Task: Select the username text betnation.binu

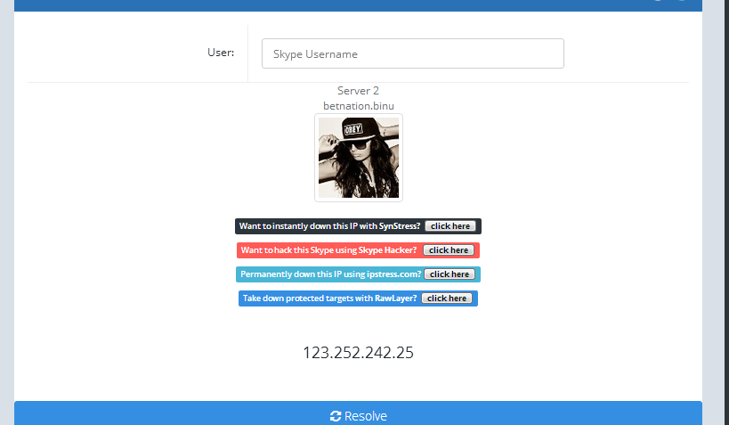Action: 359,106
